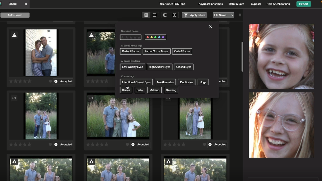
Task: Set color label dot on mother-with-two-daughters card
Action: [204, 144]
